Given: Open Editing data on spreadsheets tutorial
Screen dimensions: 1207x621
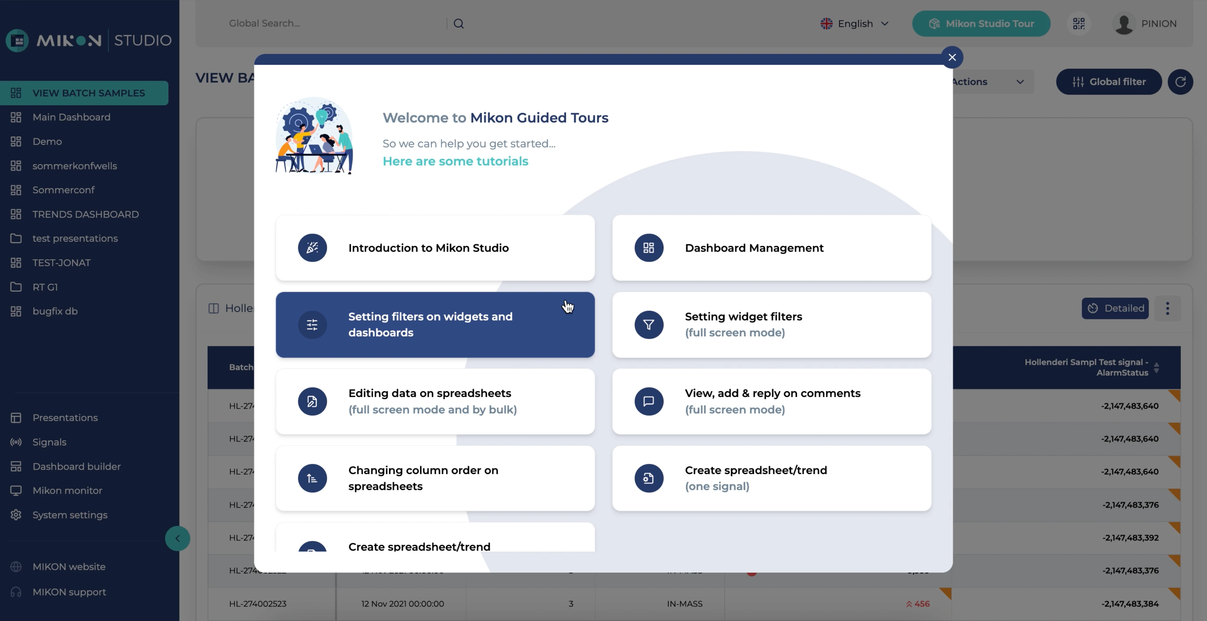Looking at the screenshot, I should tap(435, 401).
